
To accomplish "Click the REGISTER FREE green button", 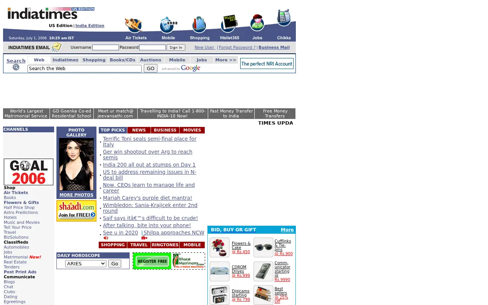I will pyautogui.click(x=152, y=261).
